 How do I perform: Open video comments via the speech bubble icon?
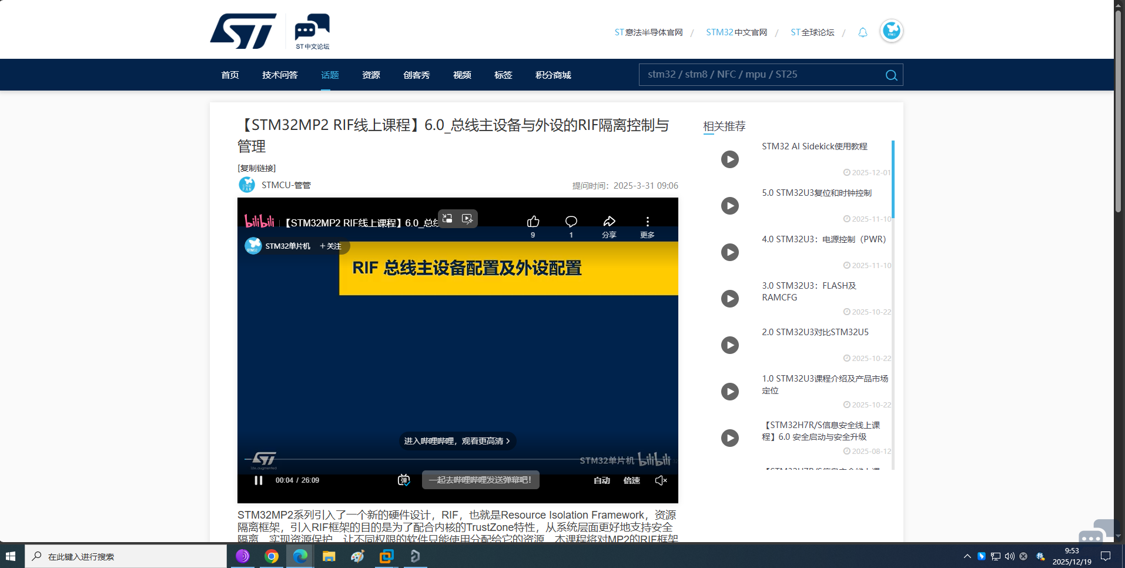(x=571, y=222)
